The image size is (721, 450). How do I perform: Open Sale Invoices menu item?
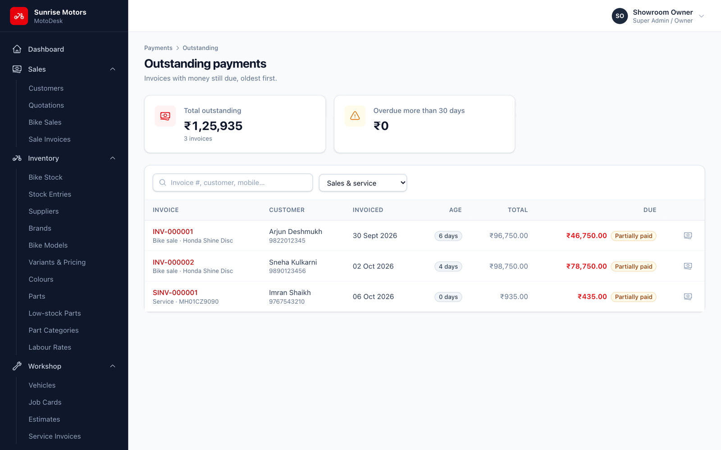(50, 139)
